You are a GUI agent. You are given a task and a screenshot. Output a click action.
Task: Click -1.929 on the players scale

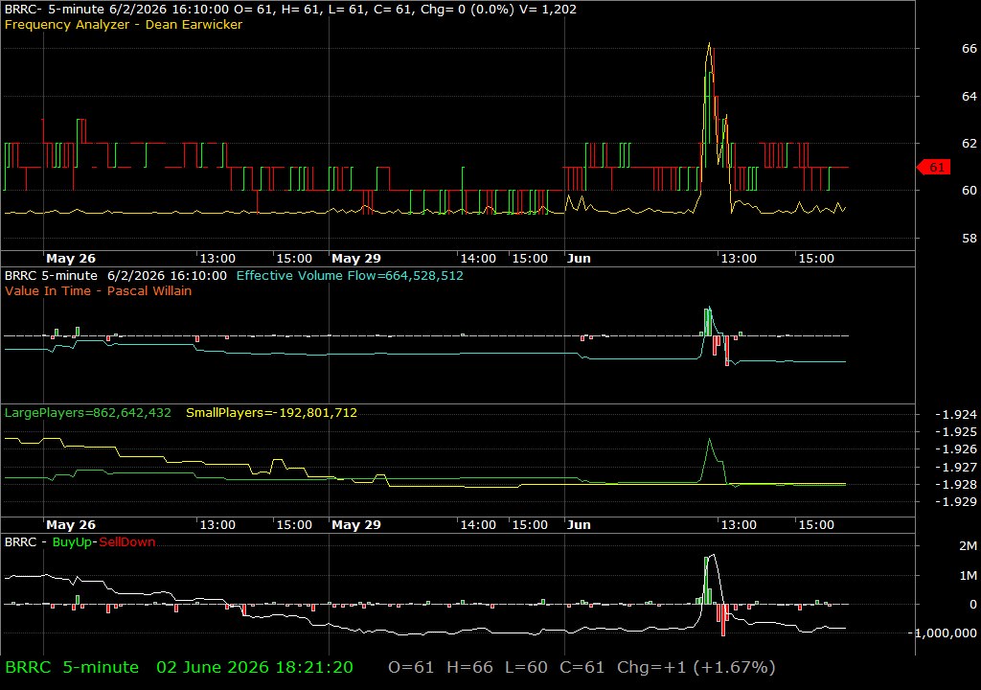pos(955,501)
